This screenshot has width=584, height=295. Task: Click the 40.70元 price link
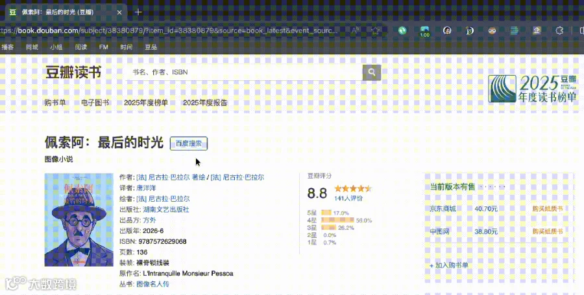pos(486,209)
